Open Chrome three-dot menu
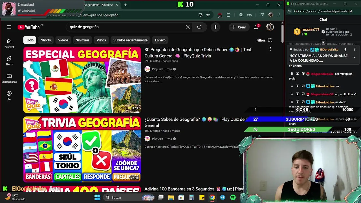 click(x=279, y=15)
